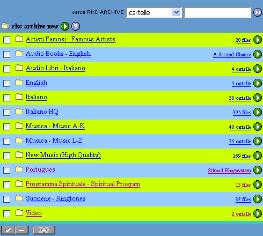Image resolution: width=263 pixels, height=236 pixels.
Task: Open the cartelle search type dropdown
Action: (x=154, y=12)
